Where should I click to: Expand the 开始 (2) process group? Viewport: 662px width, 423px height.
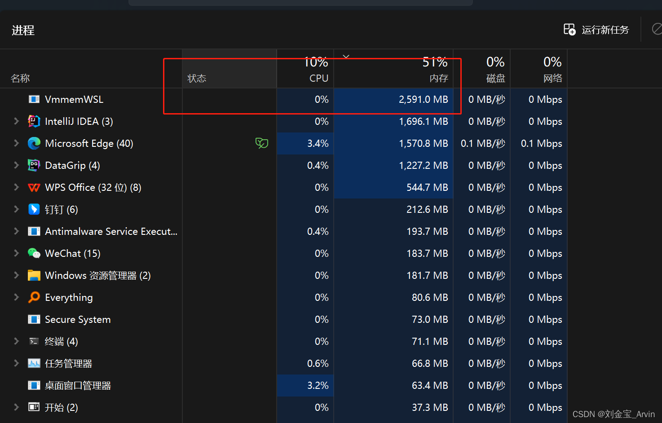pos(17,407)
